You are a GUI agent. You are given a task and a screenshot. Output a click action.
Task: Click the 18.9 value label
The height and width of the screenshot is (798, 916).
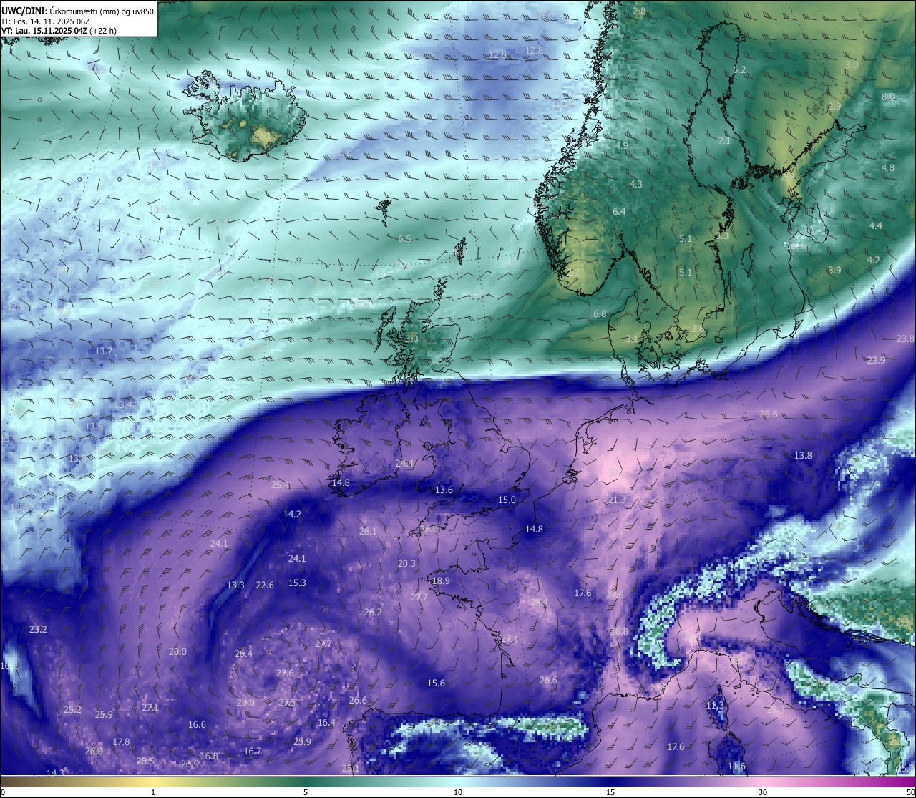click(441, 581)
